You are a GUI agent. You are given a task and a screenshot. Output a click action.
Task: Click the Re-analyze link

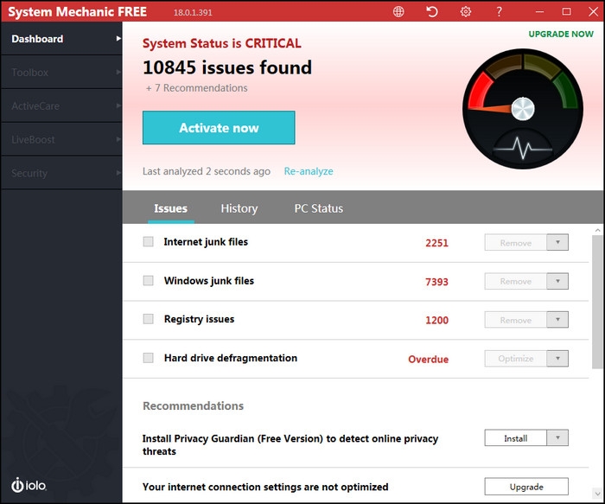click(x=309, y=171)
